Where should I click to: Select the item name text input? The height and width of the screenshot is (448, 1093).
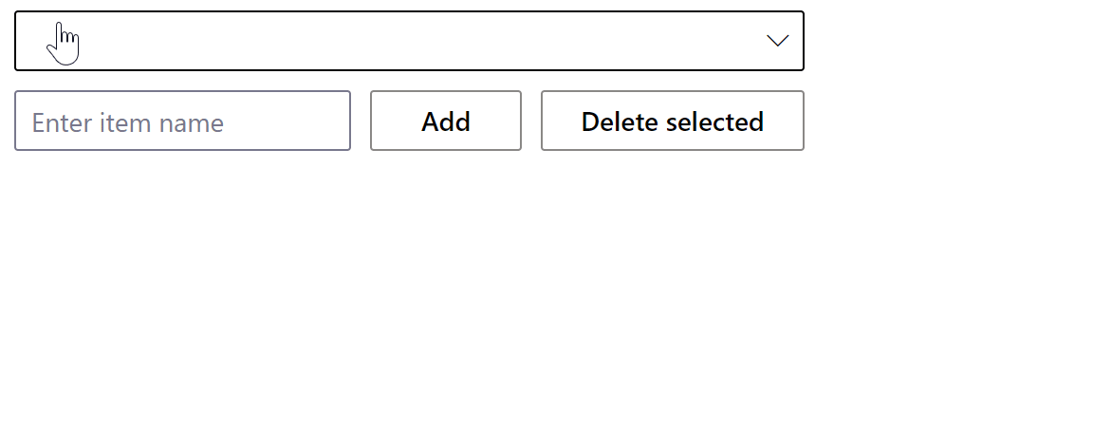pos(182,121)
